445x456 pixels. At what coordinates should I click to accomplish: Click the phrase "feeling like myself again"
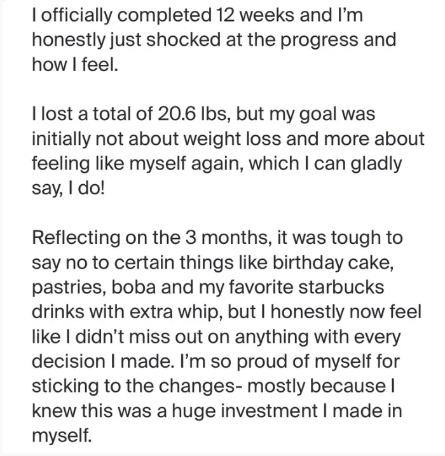pyautogui.click(x=137, y=163)
